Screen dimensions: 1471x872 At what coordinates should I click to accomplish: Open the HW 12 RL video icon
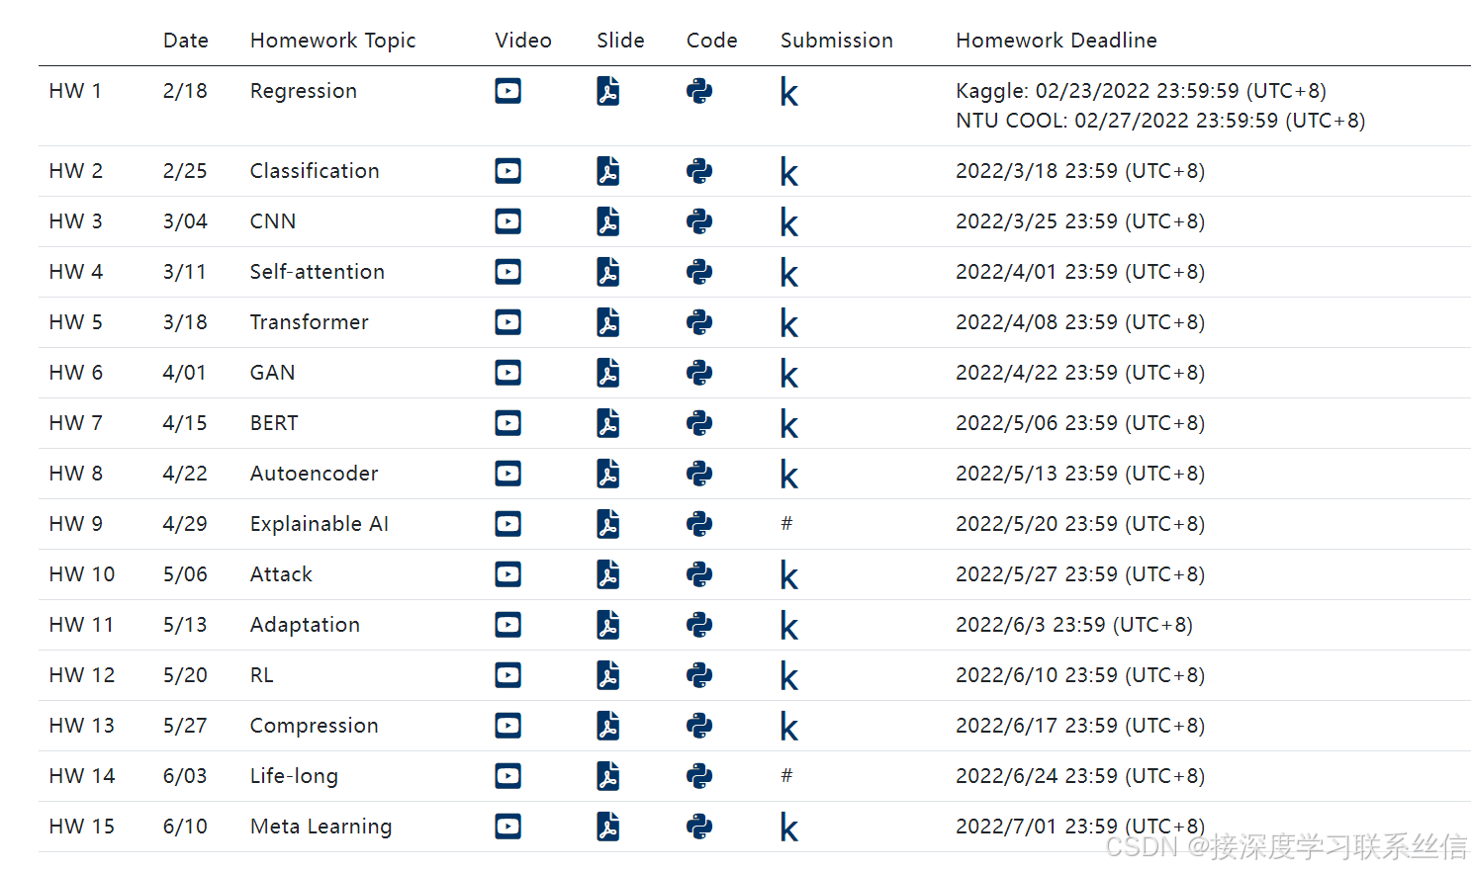[x=507, y=675]
